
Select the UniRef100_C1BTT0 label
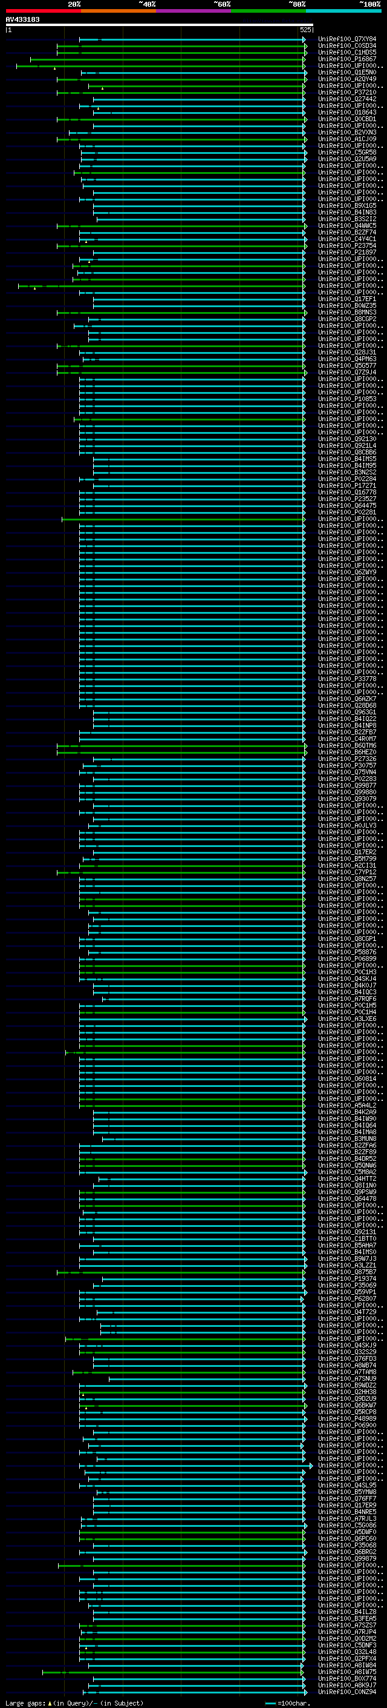[347, 1238]
